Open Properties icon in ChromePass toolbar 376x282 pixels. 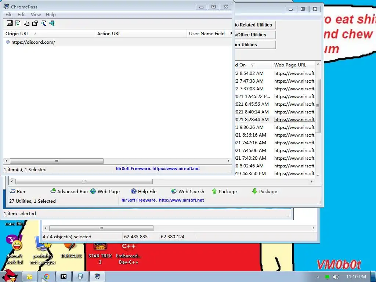pos(35,23)
